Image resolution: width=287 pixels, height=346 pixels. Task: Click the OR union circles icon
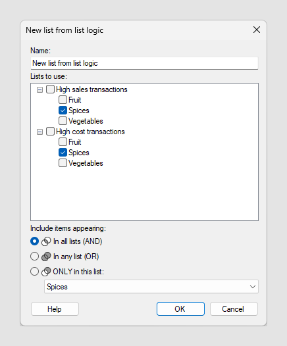[46, 257]
